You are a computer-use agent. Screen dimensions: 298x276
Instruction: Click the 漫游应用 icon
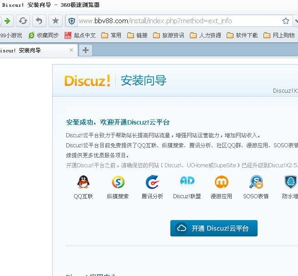point(222,182)
